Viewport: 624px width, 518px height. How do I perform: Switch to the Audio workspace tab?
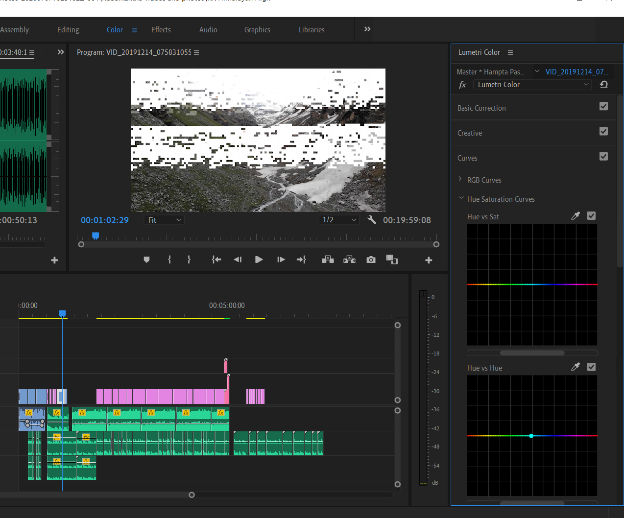tap(208, 30)
